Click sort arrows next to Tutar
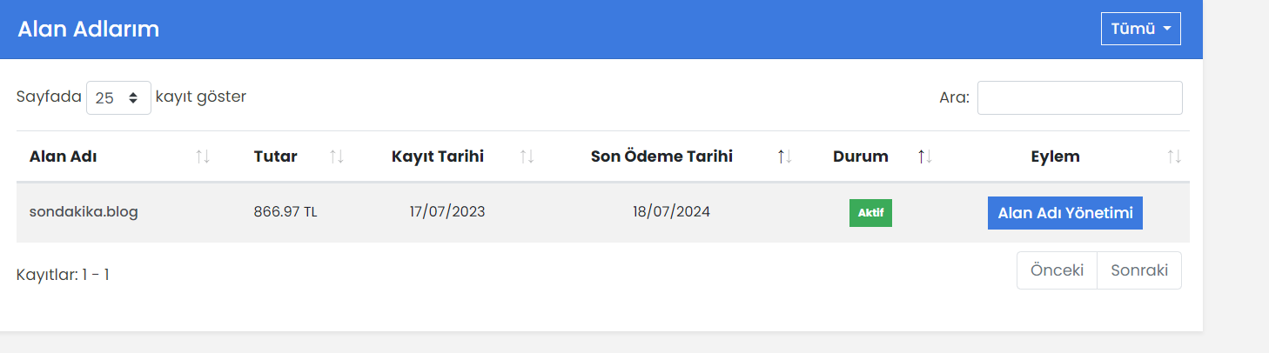 click(337, 157)
